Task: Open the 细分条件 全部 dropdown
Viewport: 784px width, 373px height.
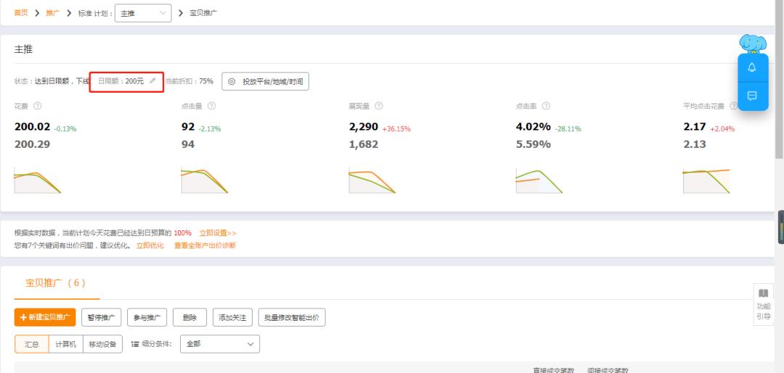Action: [x=219, y=344]
